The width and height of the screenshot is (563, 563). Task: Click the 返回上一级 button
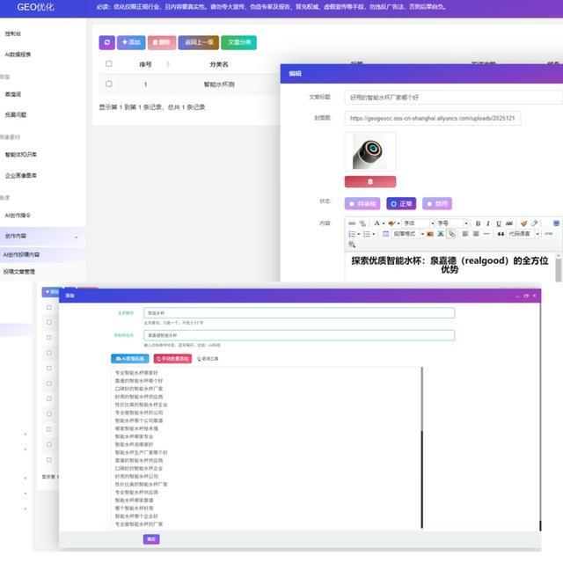[x=199, y=42]
